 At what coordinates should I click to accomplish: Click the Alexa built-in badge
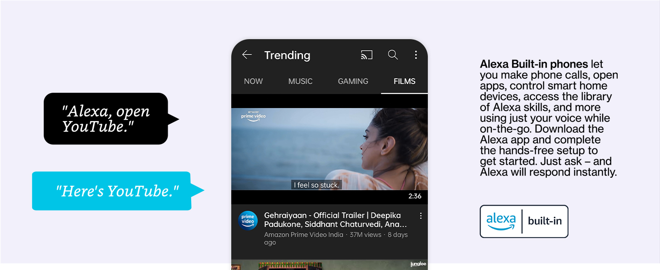click(x=524, y=221)
